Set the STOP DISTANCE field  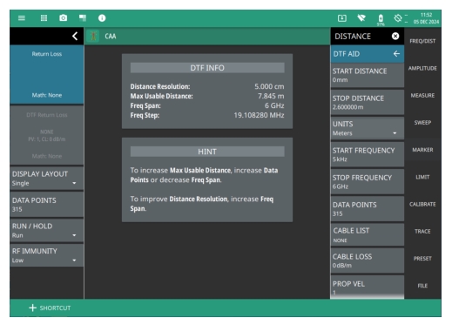click(368, 102)
